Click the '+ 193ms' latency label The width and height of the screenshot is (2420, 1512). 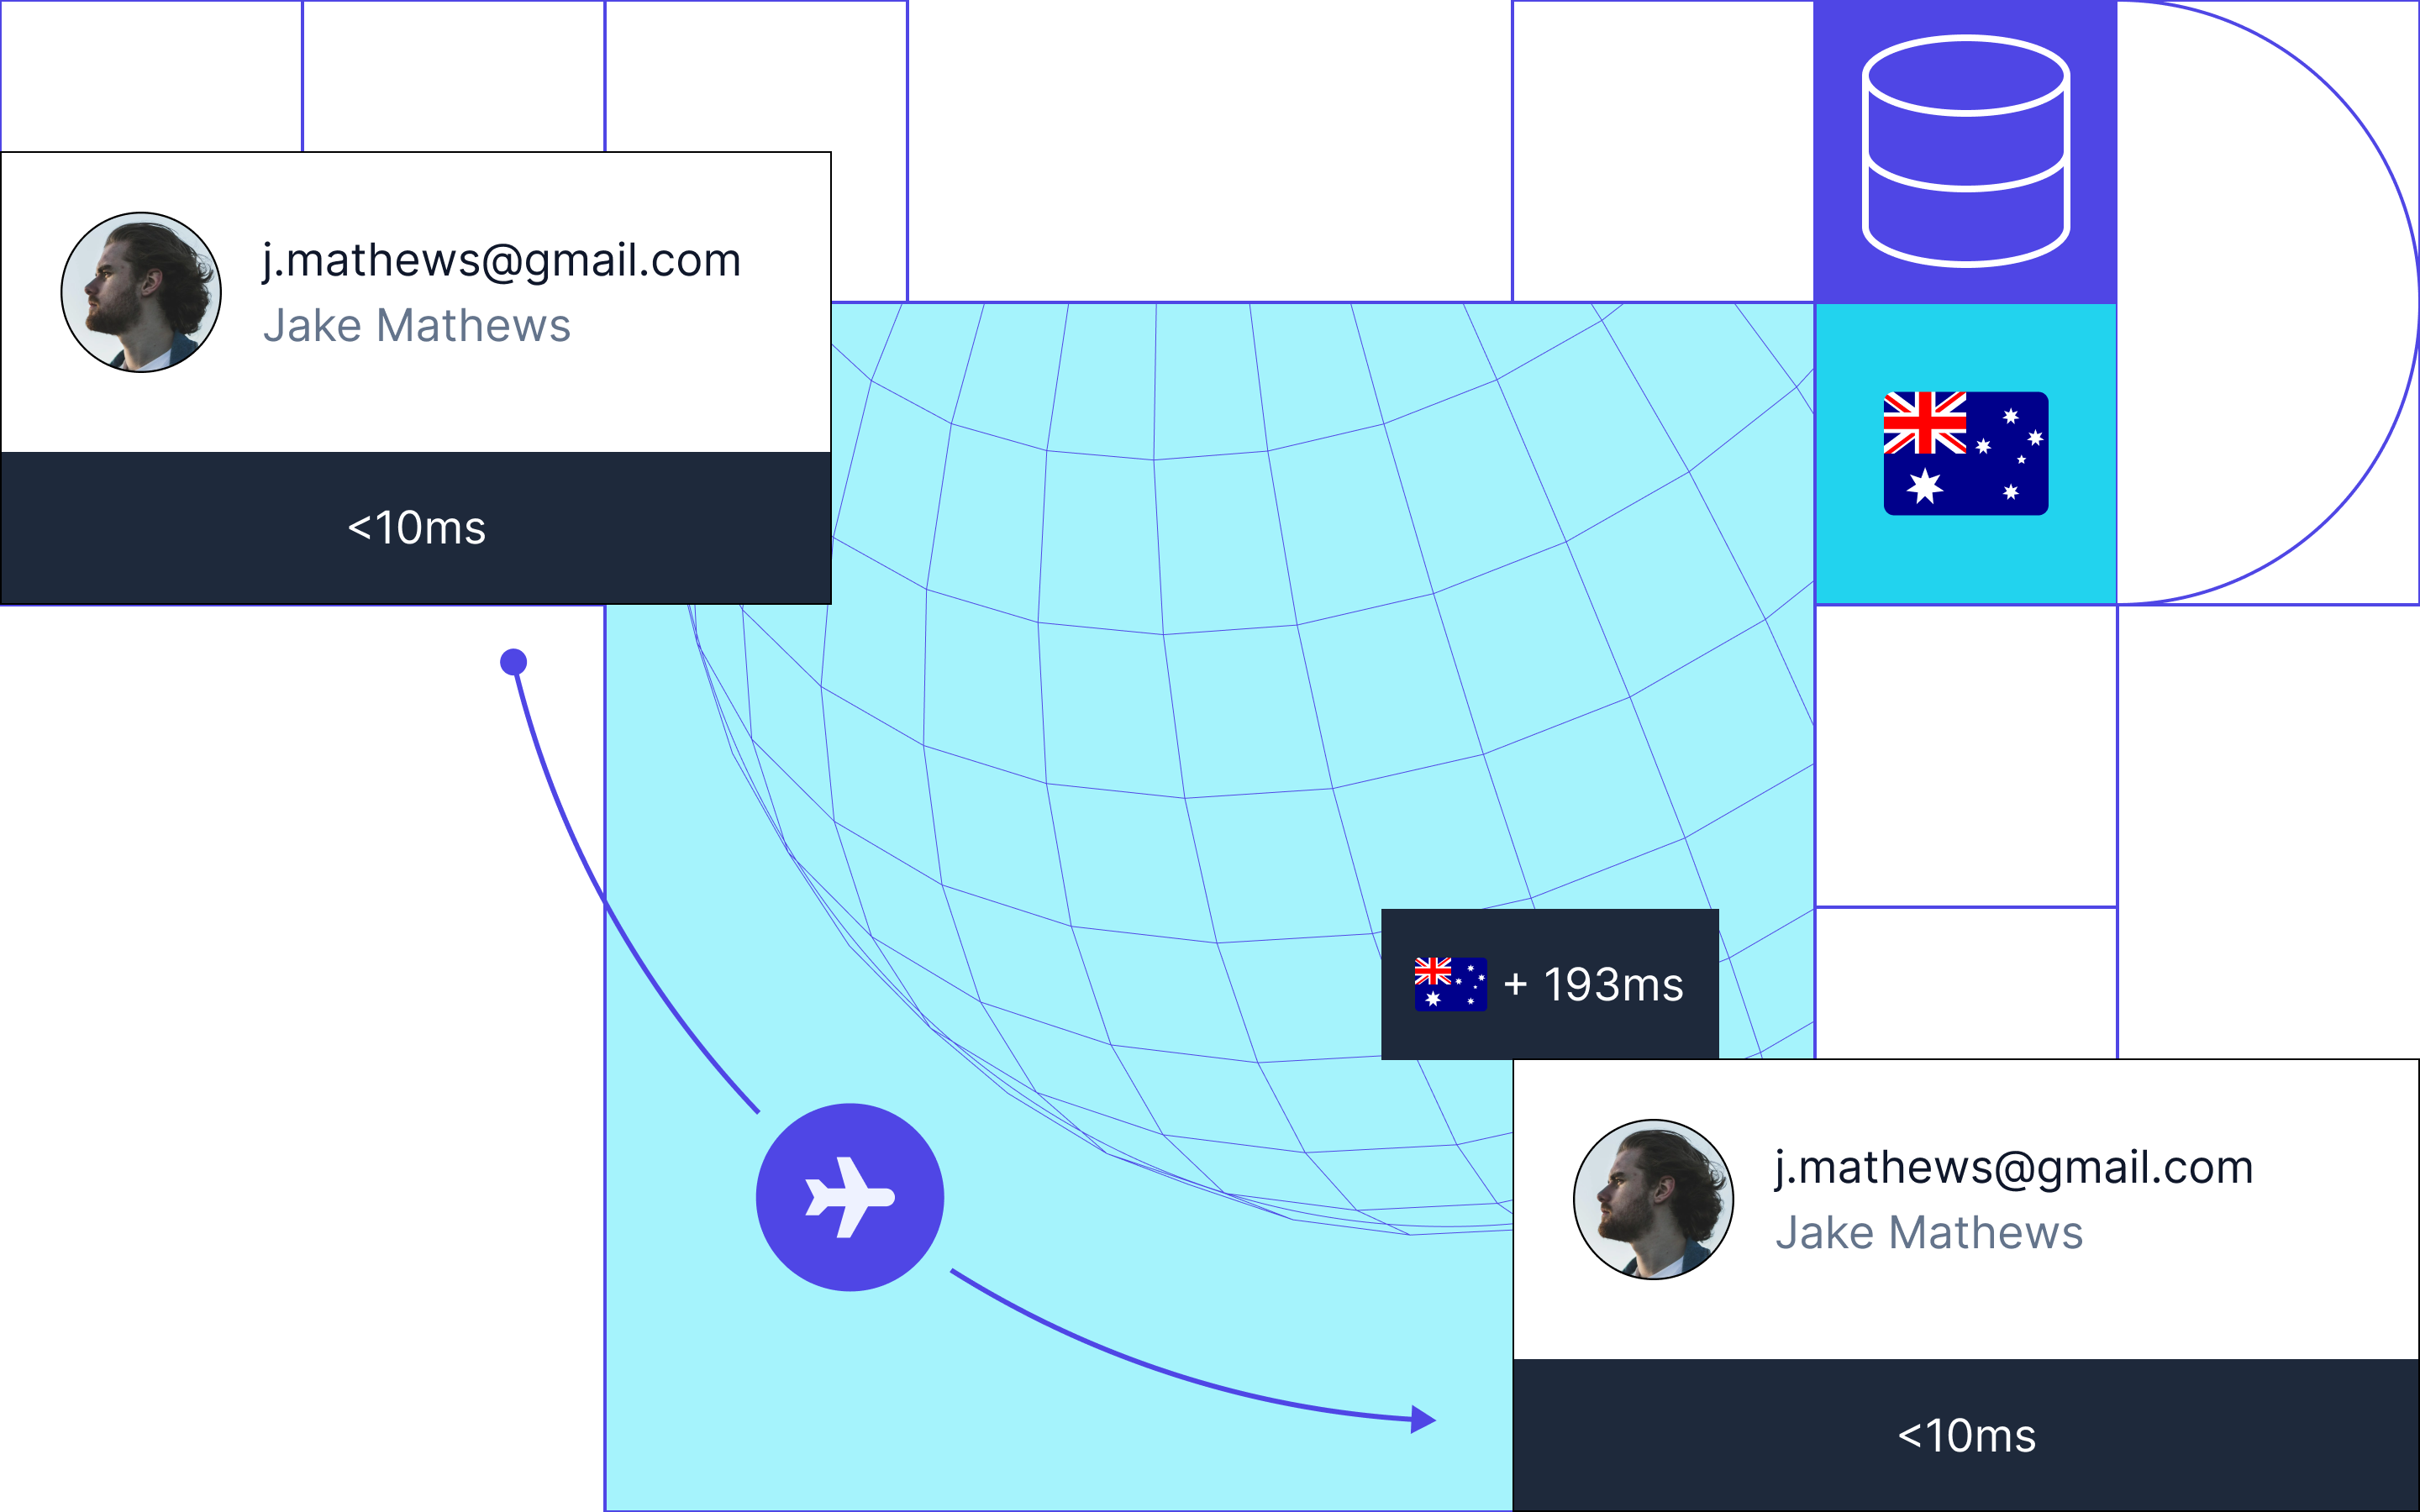tap(1593, 985)
